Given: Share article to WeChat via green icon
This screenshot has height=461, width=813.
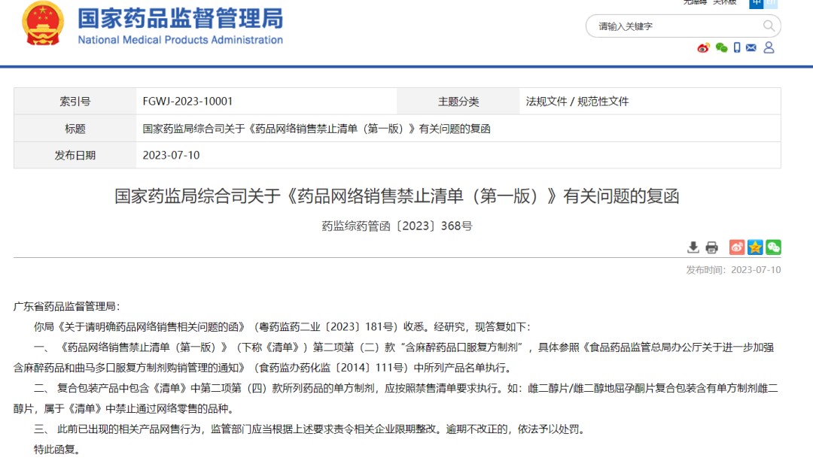Looking at the screenshot, I should click(773, 247).
